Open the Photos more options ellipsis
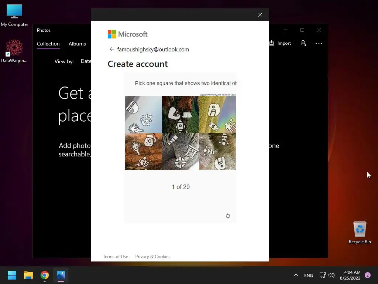Image resolution: width=378 pixels, height=284 pixels. click(319, 44)
